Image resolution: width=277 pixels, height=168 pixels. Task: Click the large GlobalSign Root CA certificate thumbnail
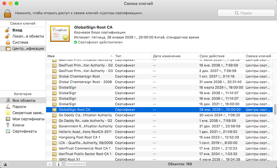(x=60, y=34)
